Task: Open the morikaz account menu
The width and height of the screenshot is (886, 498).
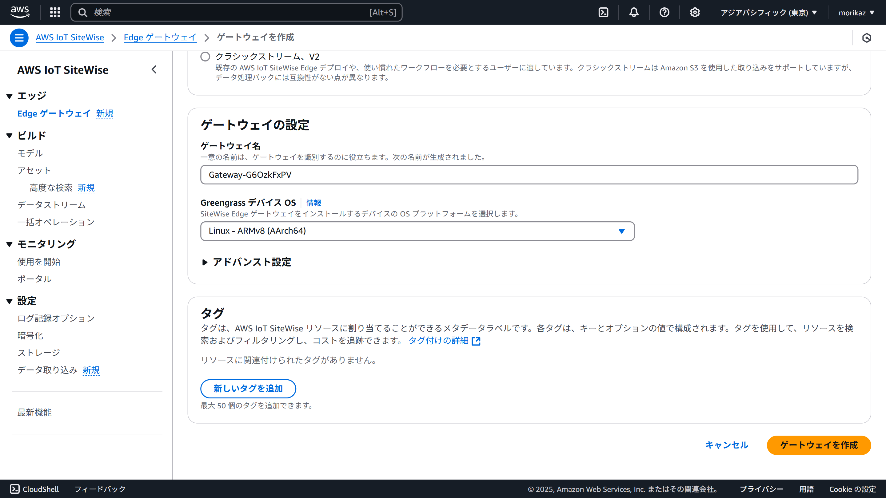Action: pyautogui.click(x=856, y=13)
